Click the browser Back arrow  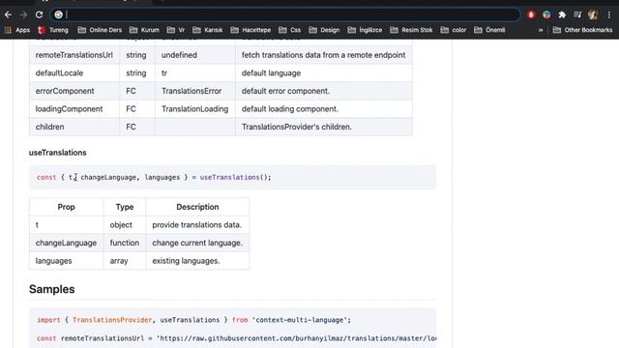point(8,15)
